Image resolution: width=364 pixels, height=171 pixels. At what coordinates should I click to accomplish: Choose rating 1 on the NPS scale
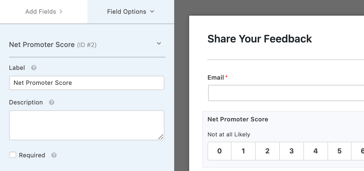(x=243, y=151)
